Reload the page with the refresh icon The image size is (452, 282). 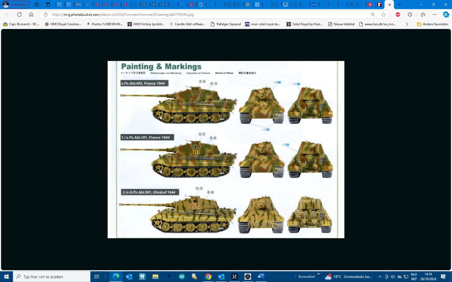(19, 14)
